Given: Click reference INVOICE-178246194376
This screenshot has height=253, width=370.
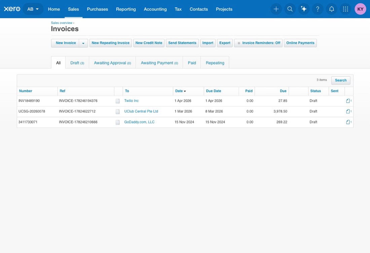Looking at the screenshot, I should 78,101.
